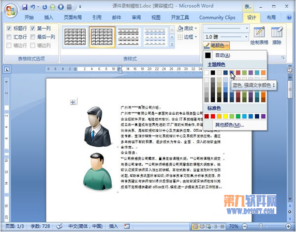Zoom out with the minus button
This screenshot has width=296, height=232.
[245, 226]
